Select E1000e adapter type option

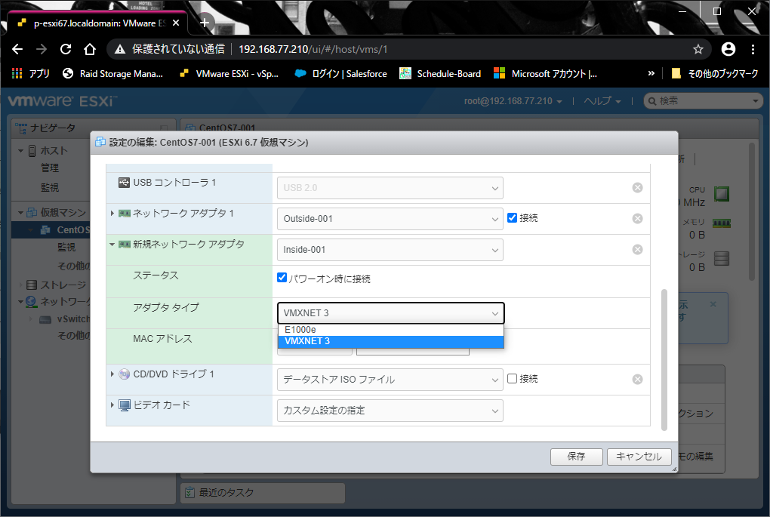pos(391,330)
